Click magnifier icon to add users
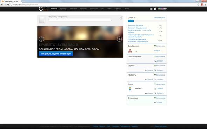This screenshot has height=129, width=207. pyautogui.click(x=155, y=61)
